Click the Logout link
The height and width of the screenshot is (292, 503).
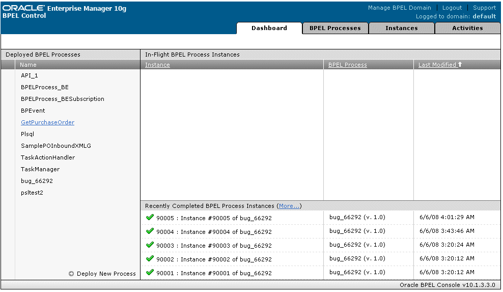452,8
